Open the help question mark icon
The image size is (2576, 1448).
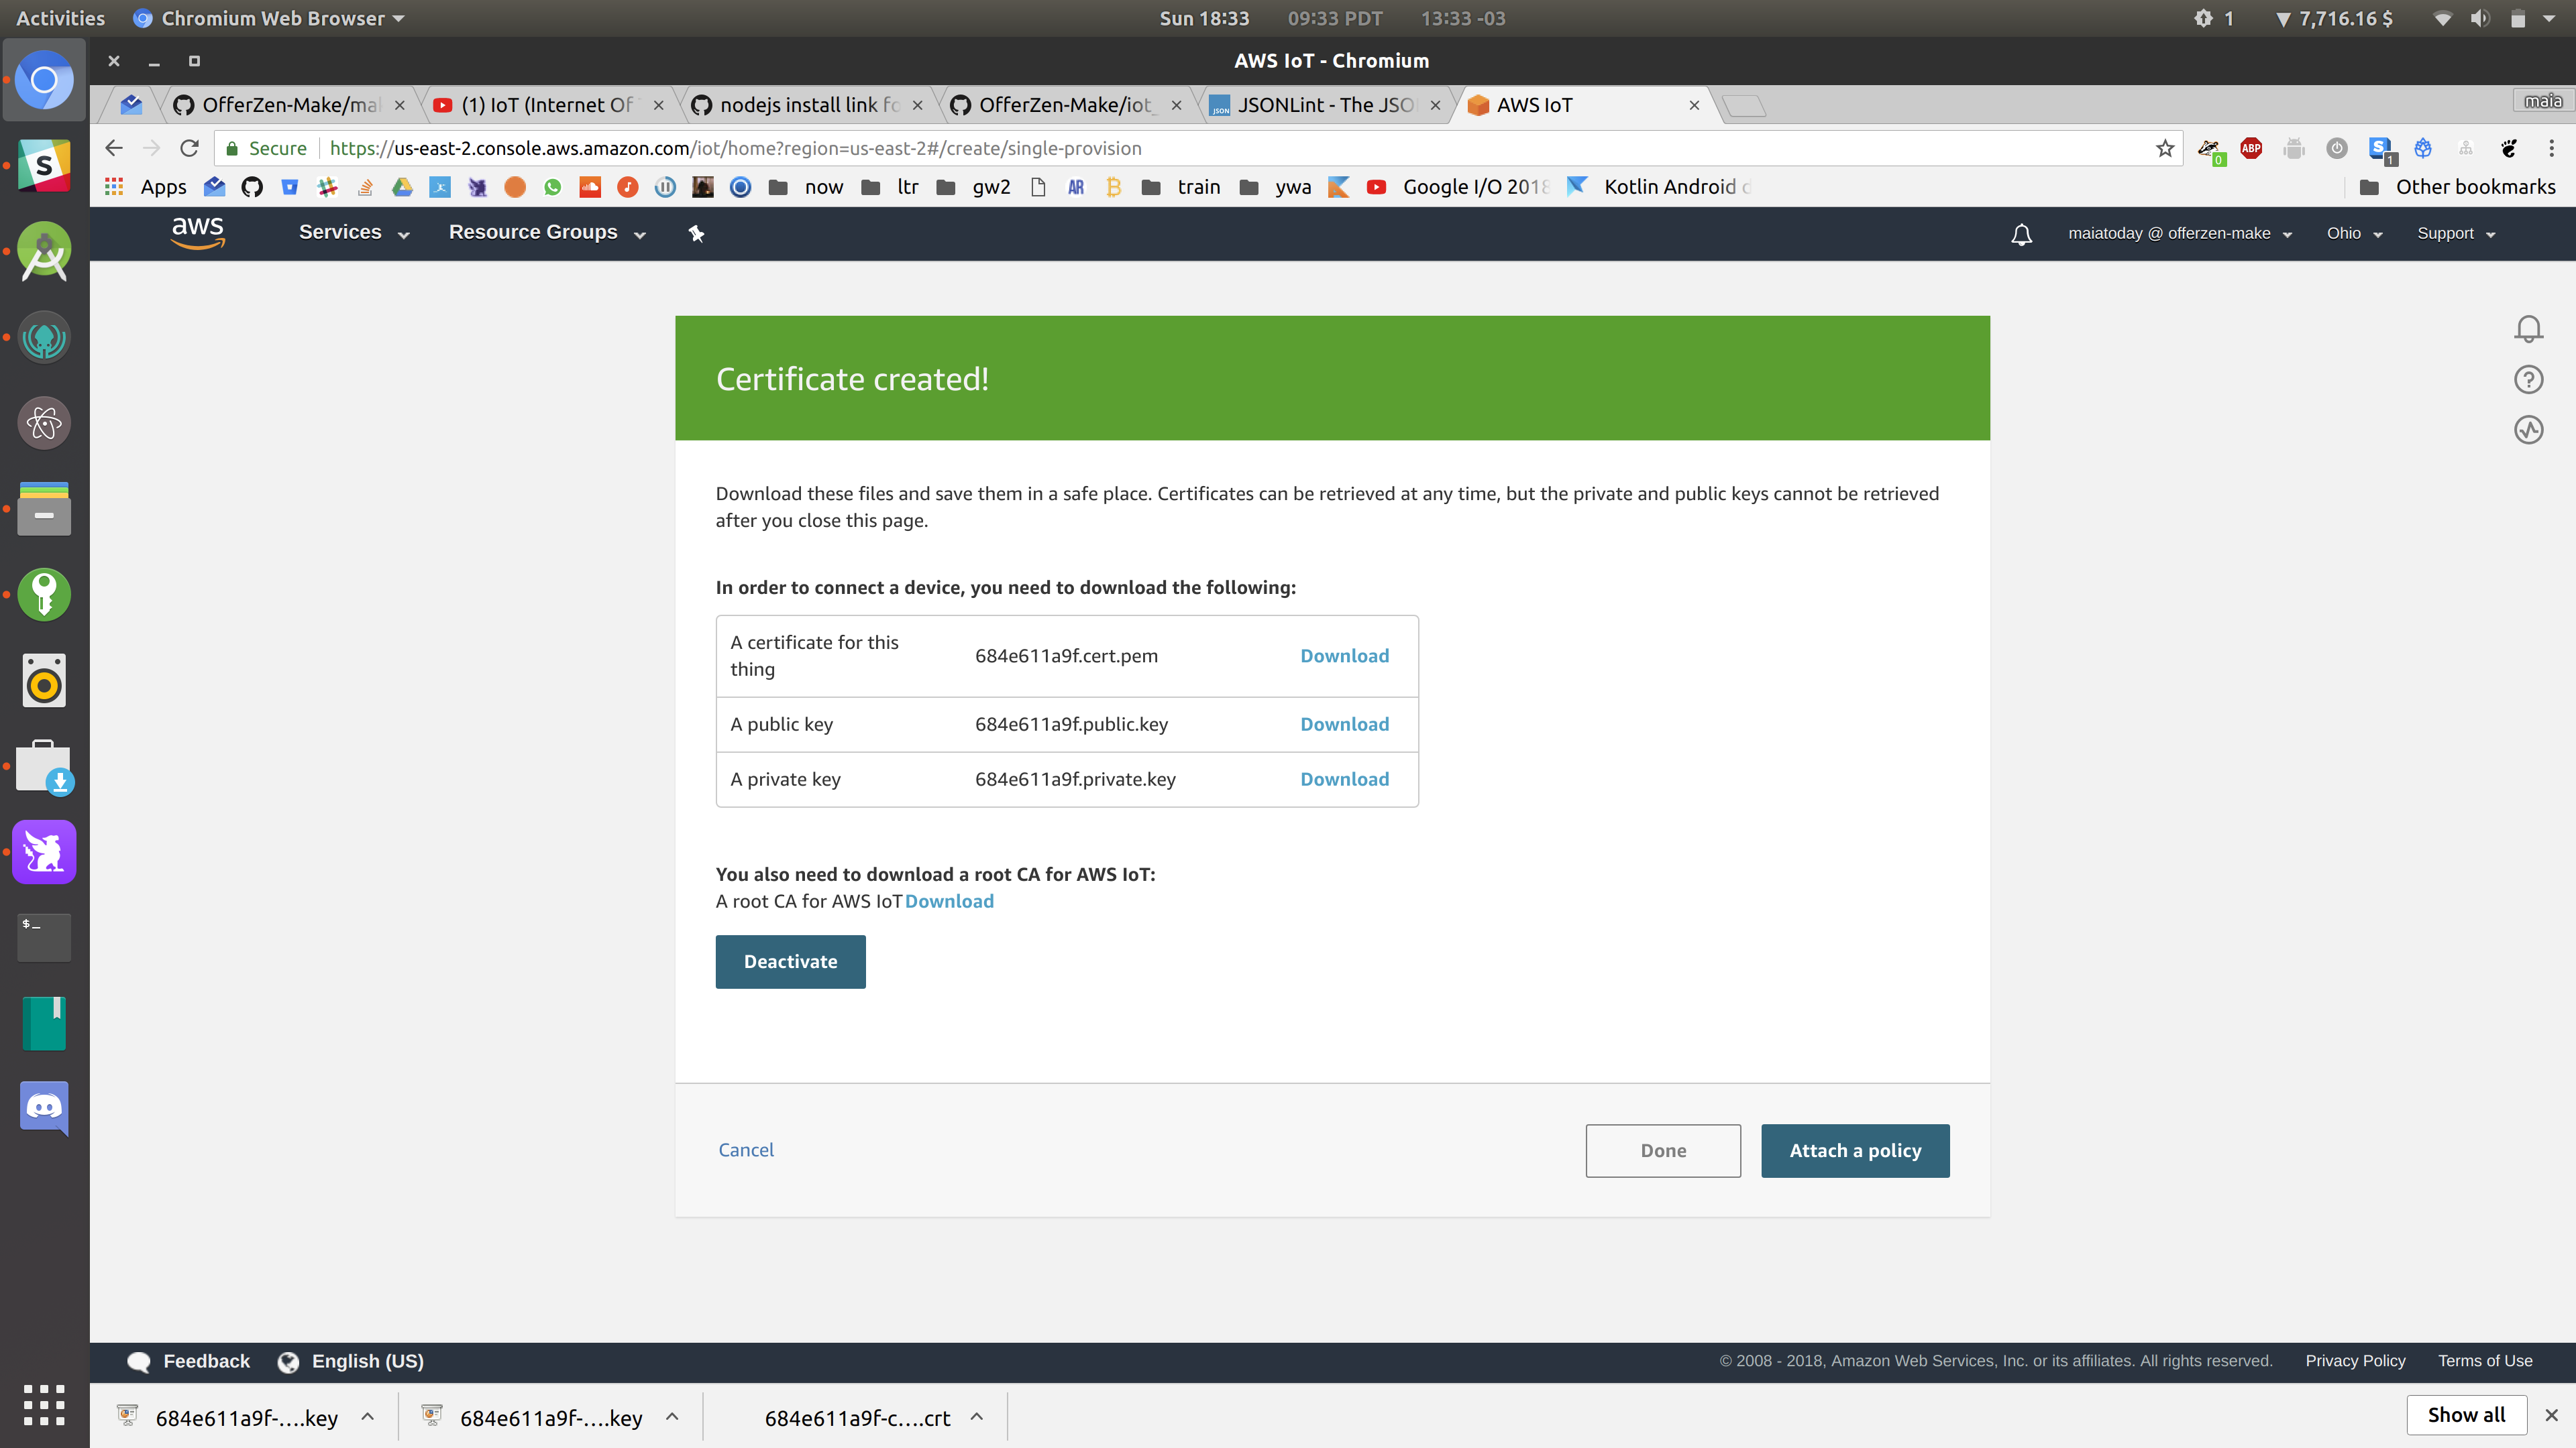click(x=2528, y=379)
